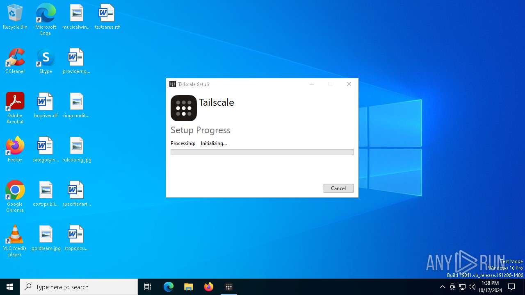The height and width of the screenshot is (295, 525).
Task: Select the musicalwin... image file on desktop
Action: [x=76, y=17]
